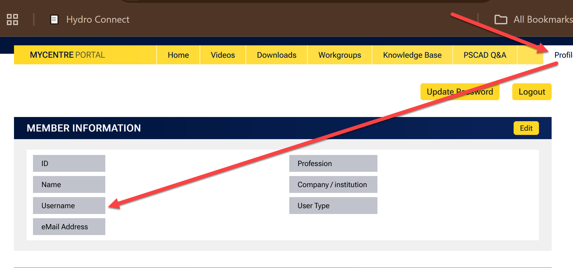Click the Update Password button

pos(460,92)
